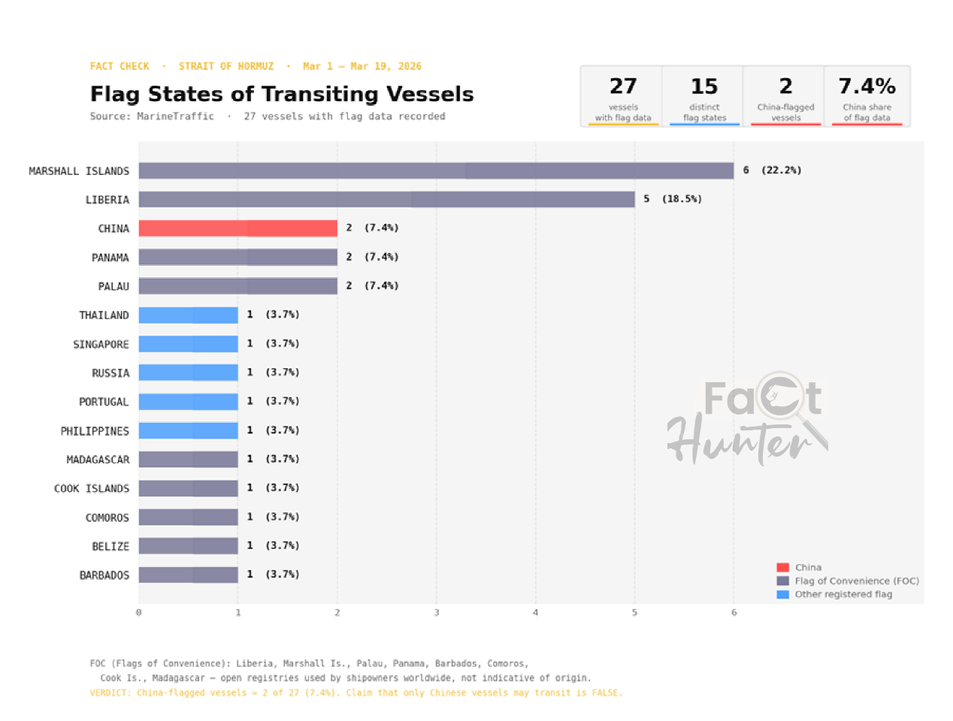Click the 15 distinct flag states card
953x721 pixels.
704,96
